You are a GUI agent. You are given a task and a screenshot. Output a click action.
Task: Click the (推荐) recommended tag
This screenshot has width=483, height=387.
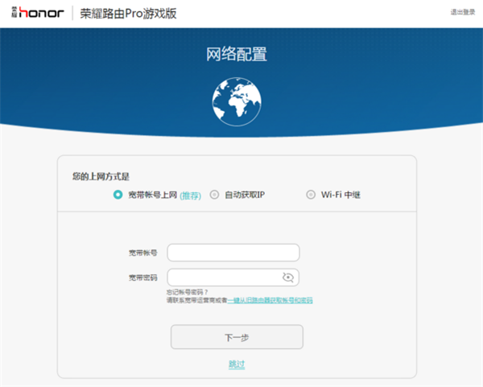click(190, 196)
